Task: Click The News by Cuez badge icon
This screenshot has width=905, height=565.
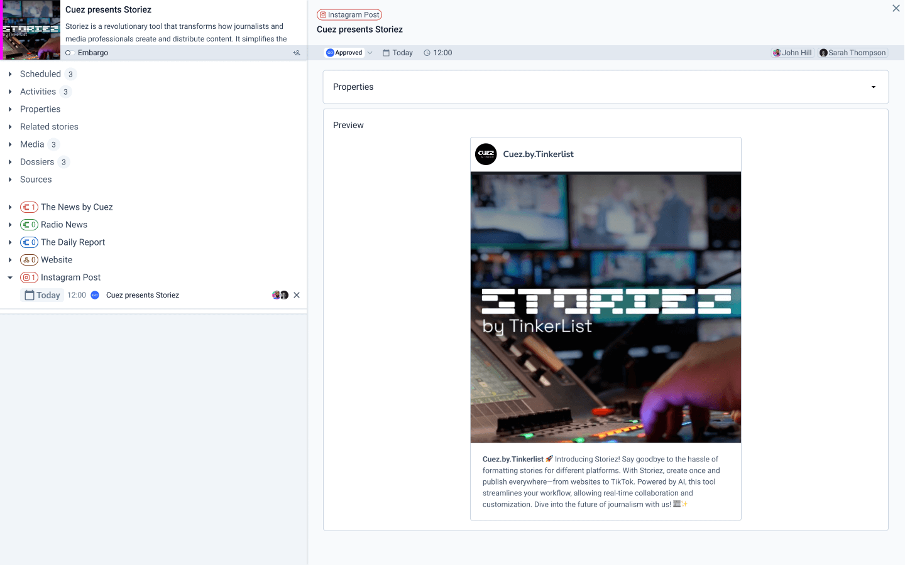Action: point(29,207)
